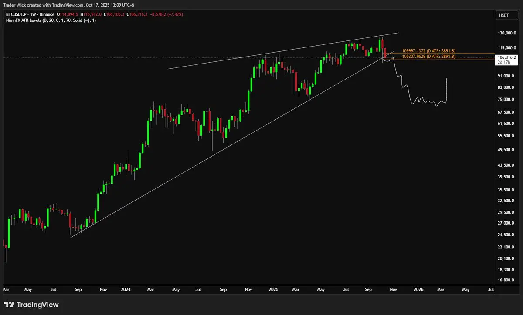Click the 2024 label on the time axis

[126, 289]
